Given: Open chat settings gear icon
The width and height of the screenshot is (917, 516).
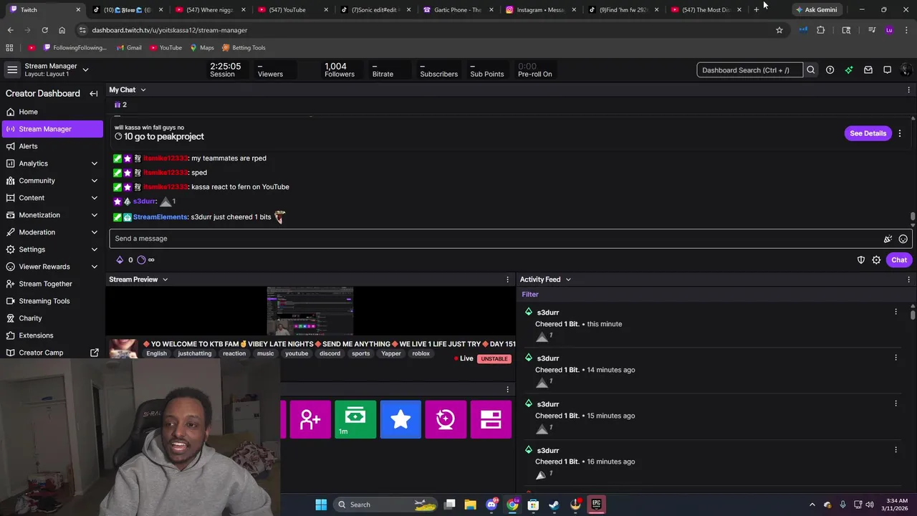Looking at the screenshot, I should point(876,260).
